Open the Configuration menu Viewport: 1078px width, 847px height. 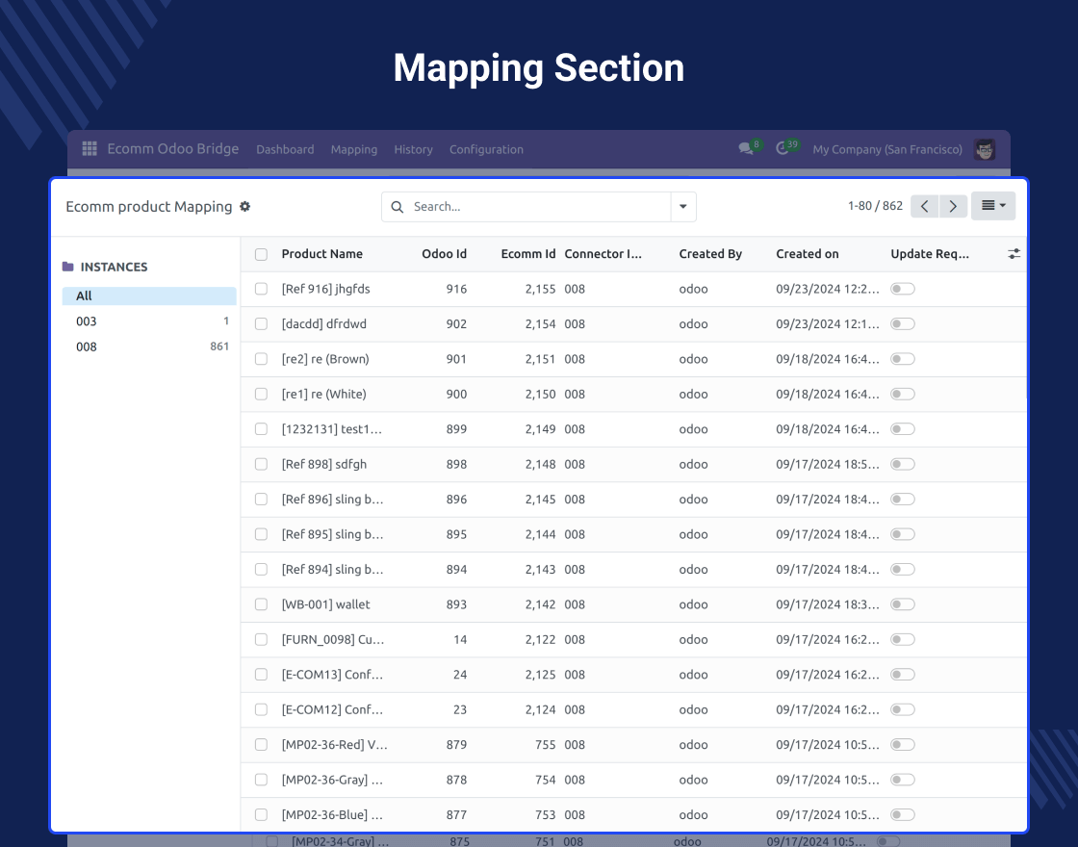tap(486, 149)
